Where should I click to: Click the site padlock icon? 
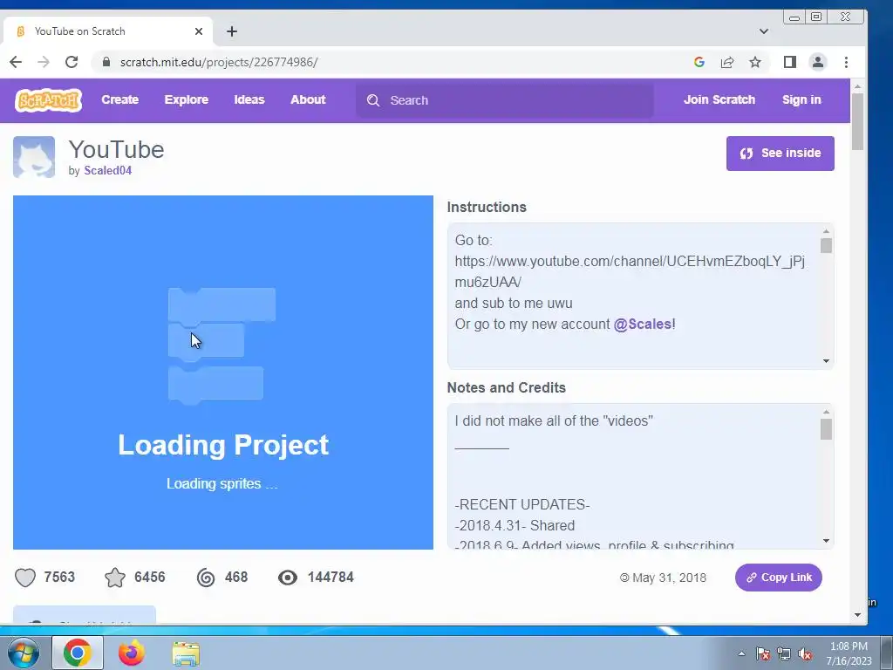[106, 62]
